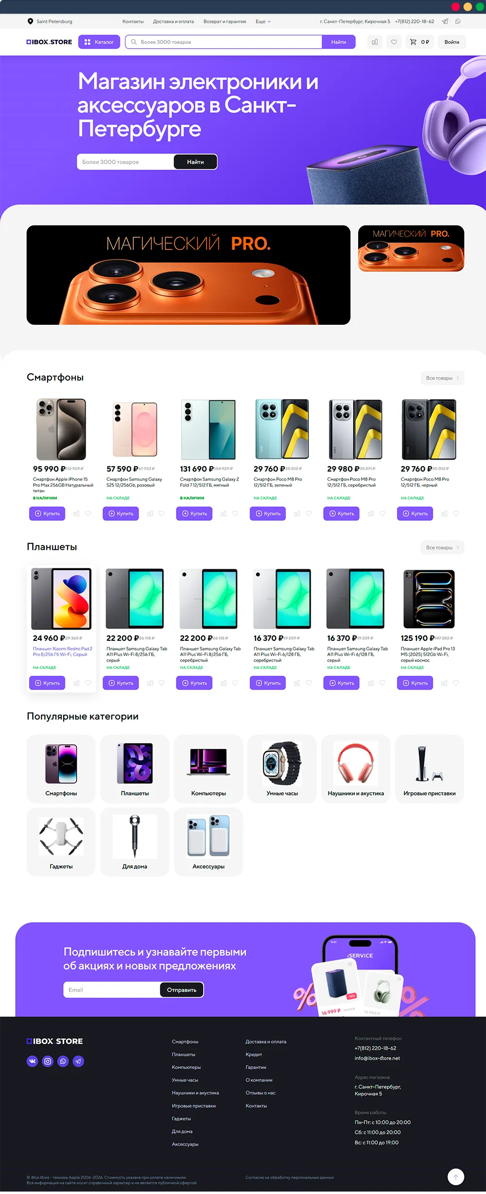Toggle compare on the Samsung Galaxy S25

[150, 513]
